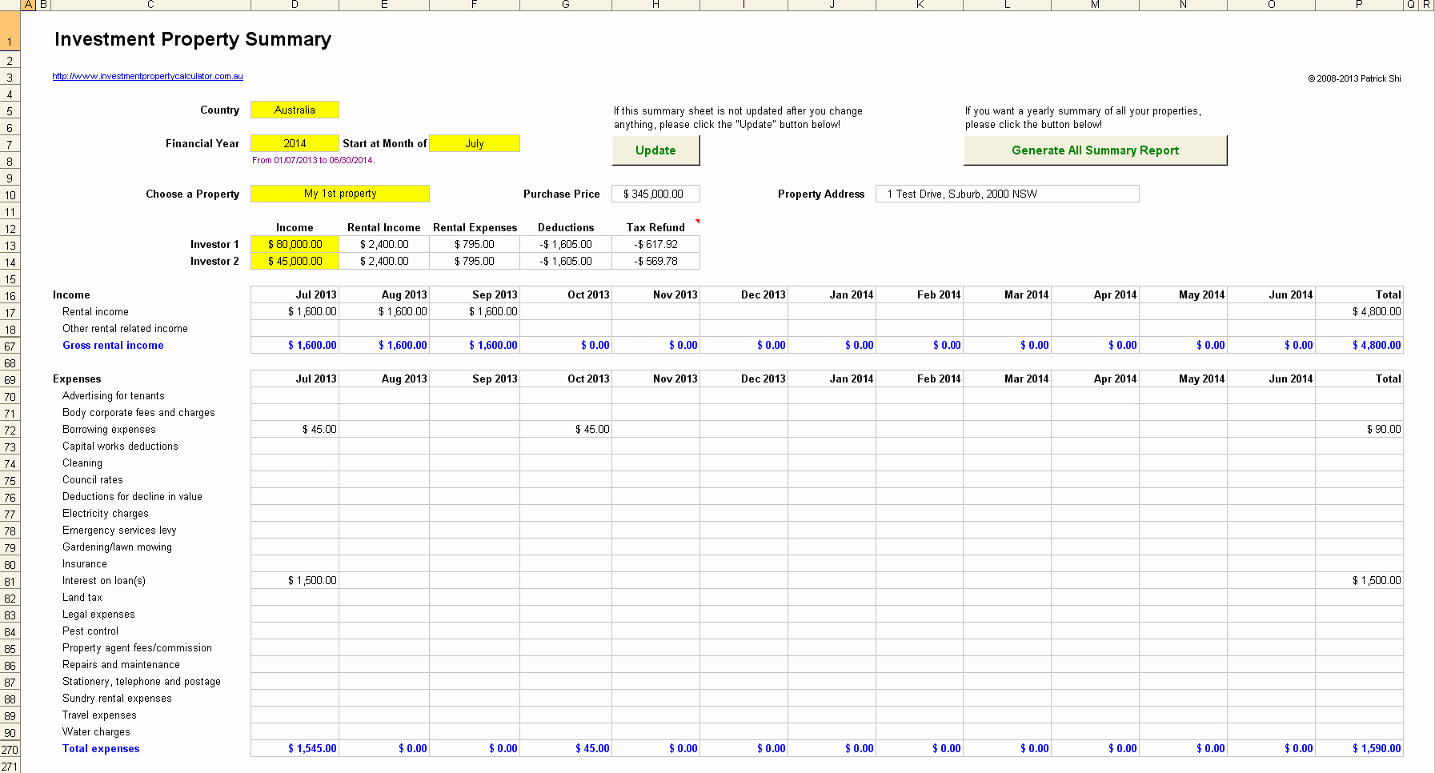Image resolution: width=1435 pixels, height=773 pixels.
Task: Select the Property Address field
Action: pyautogui.click(x=1007, y=194)
